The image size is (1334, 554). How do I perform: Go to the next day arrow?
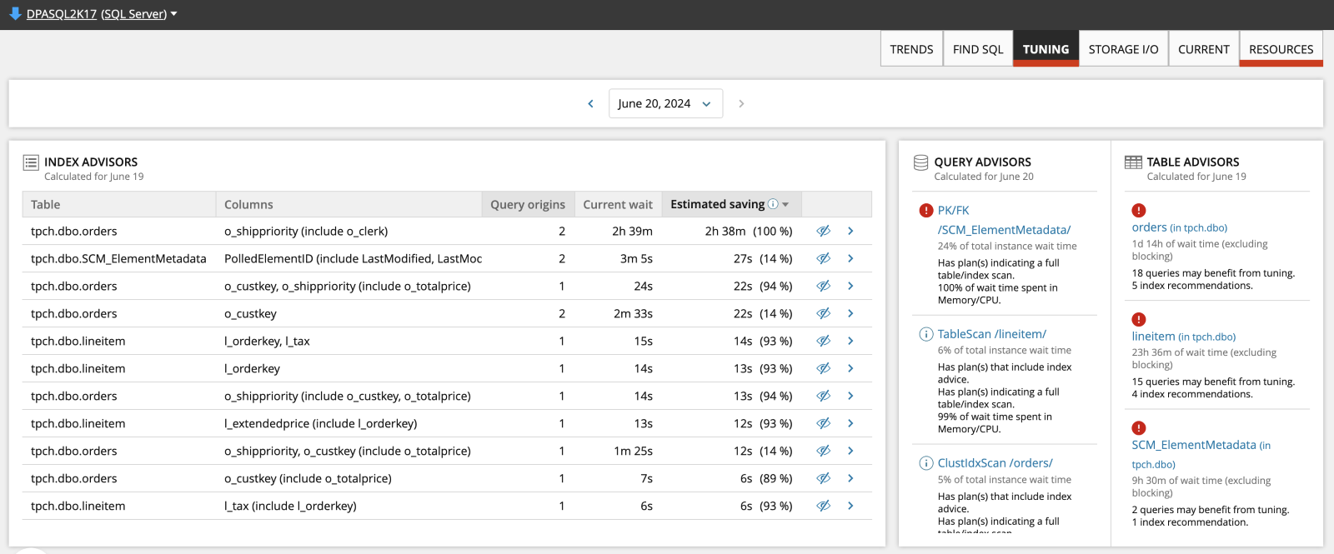(741, 103)
